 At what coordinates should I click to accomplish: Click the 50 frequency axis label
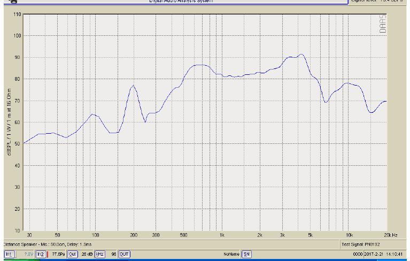[x=57, y=235]
